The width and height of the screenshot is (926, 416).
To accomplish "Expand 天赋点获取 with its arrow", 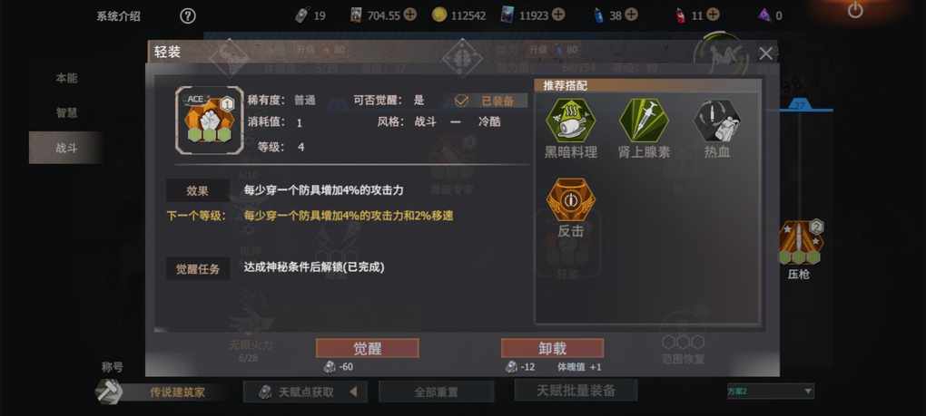I will tap(354, 392).
